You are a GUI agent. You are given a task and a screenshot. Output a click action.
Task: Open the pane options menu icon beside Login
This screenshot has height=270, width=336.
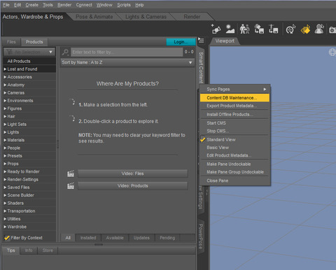pyautogui.click(x=201, y=41)
